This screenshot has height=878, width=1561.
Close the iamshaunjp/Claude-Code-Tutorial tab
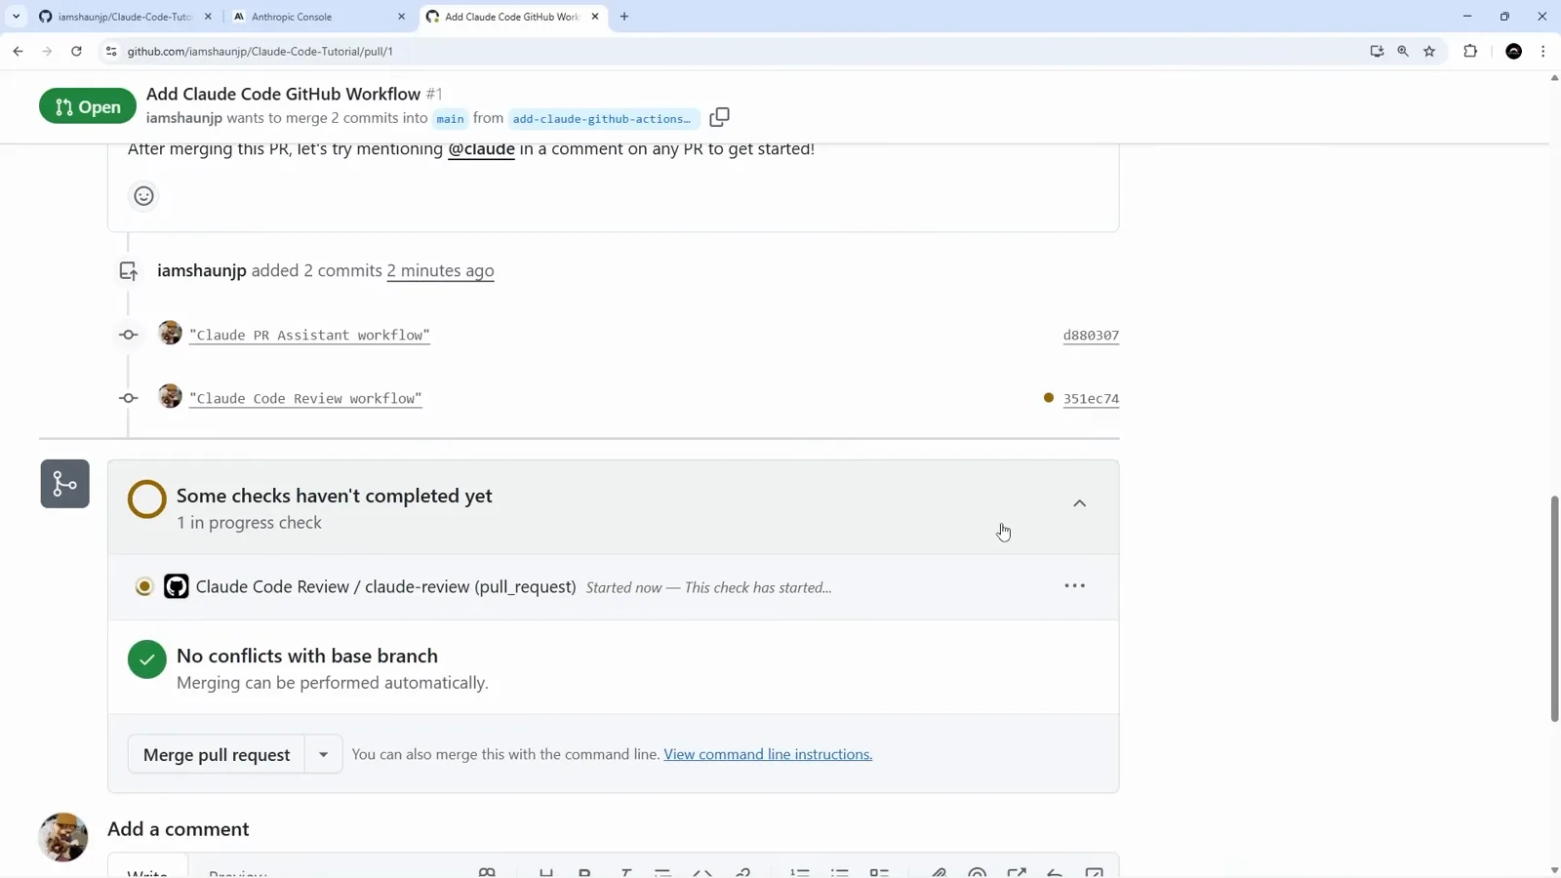208,17
